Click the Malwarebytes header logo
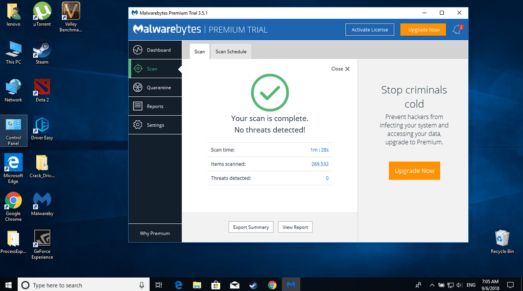Image resolution: width=523 pixels, height=291 pixels. pos(167,29)
